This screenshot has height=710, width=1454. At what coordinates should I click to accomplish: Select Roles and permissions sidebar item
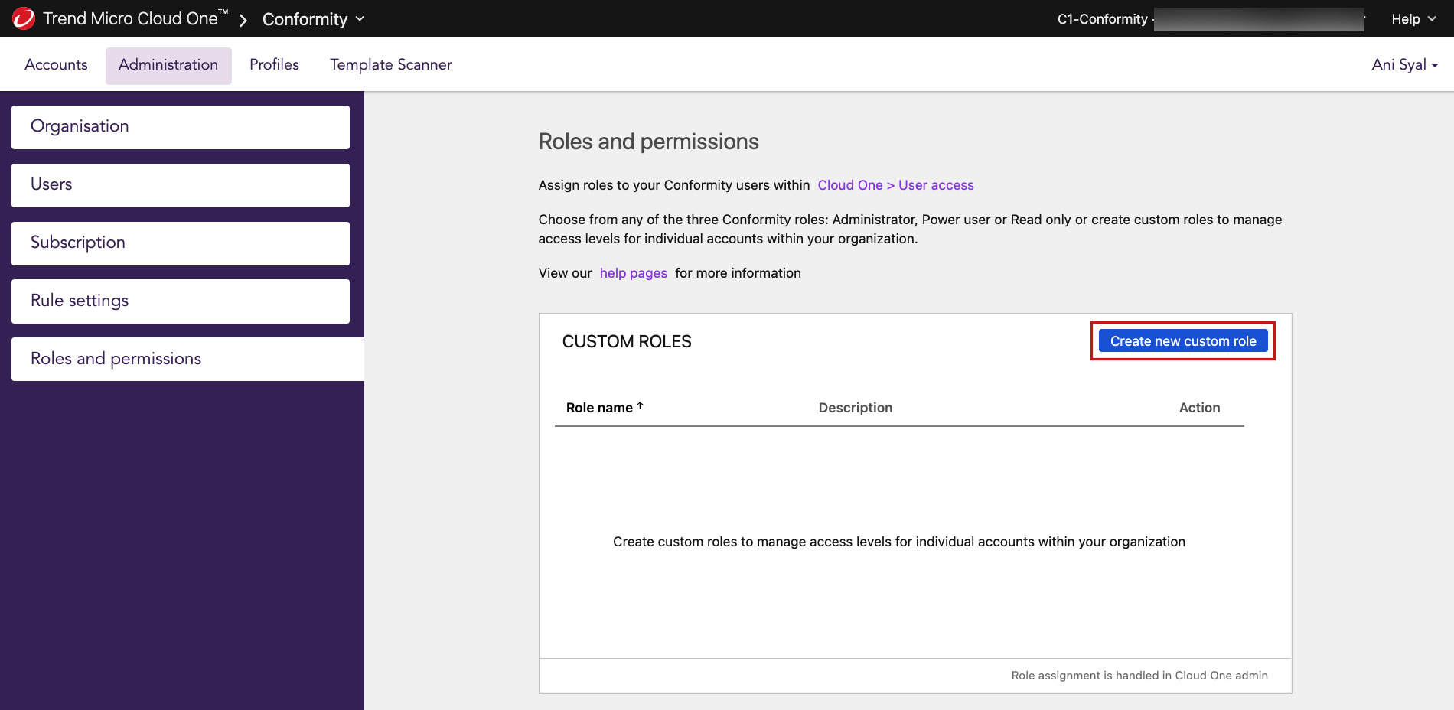187,359
